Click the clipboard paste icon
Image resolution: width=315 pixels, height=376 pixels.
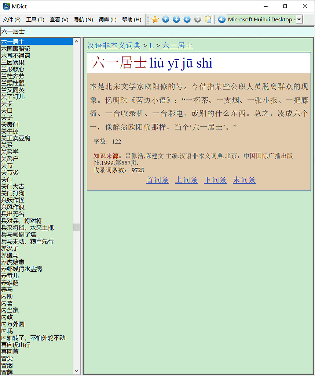[208, 19]
